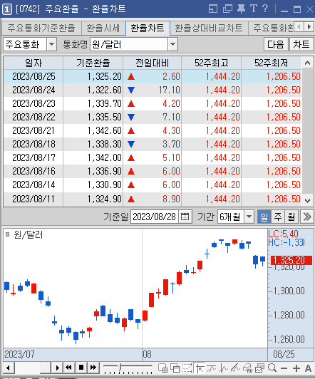
Task: Pin the window with the pushpin icon
Action: click(241, 9)
